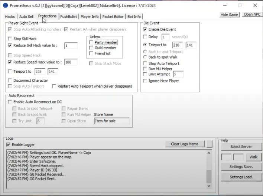Click the Die Event teleport Y field 141
263x196 pixels.
pyautogui.click(x=191, y=45)
